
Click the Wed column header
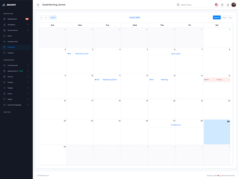[135, 25]
